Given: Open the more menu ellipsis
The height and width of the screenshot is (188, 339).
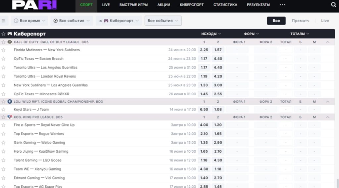Looking at the screenshot, I should pyautogui.click(x=282, y=5).
